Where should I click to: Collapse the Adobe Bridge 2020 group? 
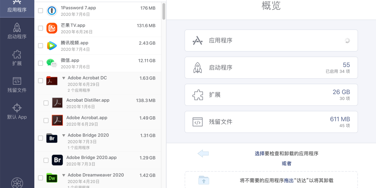point(64,136)
